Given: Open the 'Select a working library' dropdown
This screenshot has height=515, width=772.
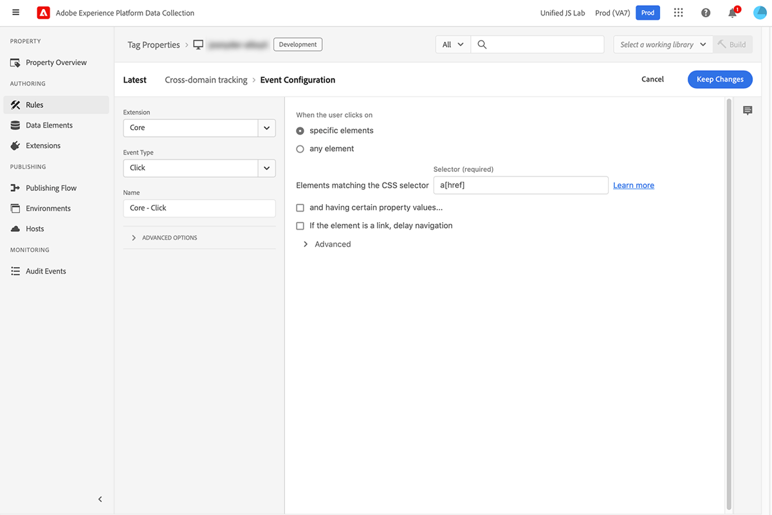Looking at the screenshot, I should (662, 44).
